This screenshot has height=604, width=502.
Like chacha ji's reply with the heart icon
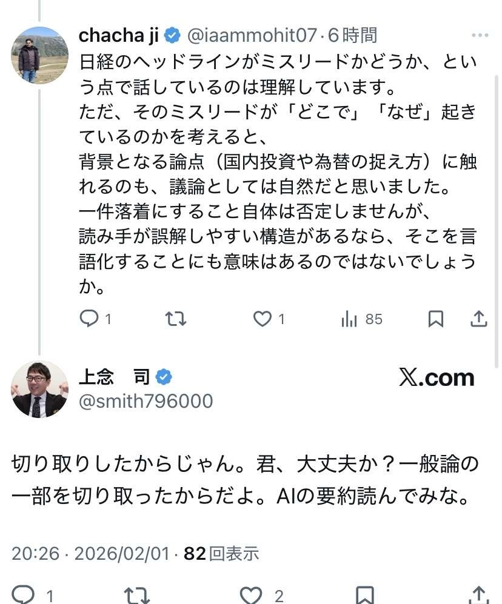coord(262,318)
